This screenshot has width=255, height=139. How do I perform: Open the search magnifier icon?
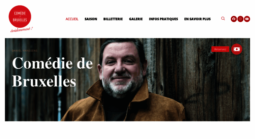point(223,18)
